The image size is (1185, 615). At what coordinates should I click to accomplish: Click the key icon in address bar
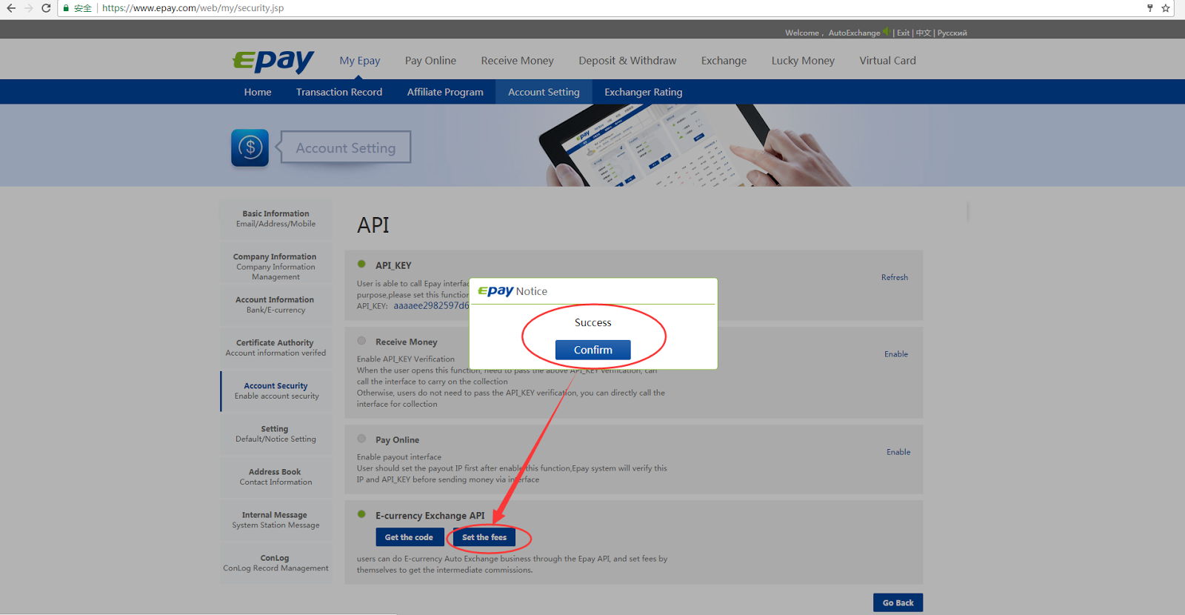tap(1149, 8)
